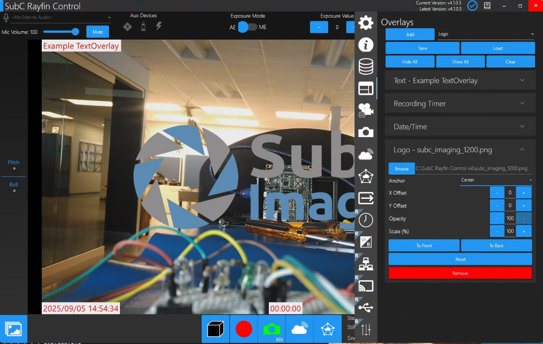Take a still with green camera icon
Viewport: 543px width, 344px height.
(x=271, y=329)
